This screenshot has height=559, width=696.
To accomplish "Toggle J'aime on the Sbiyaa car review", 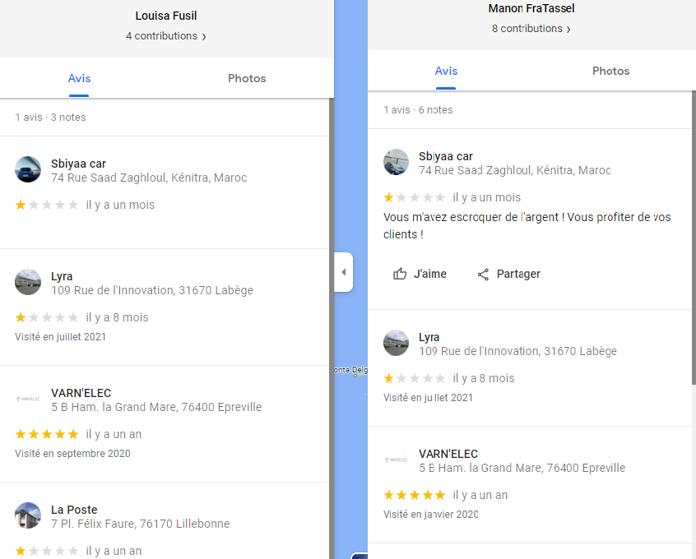I will 420,274.
